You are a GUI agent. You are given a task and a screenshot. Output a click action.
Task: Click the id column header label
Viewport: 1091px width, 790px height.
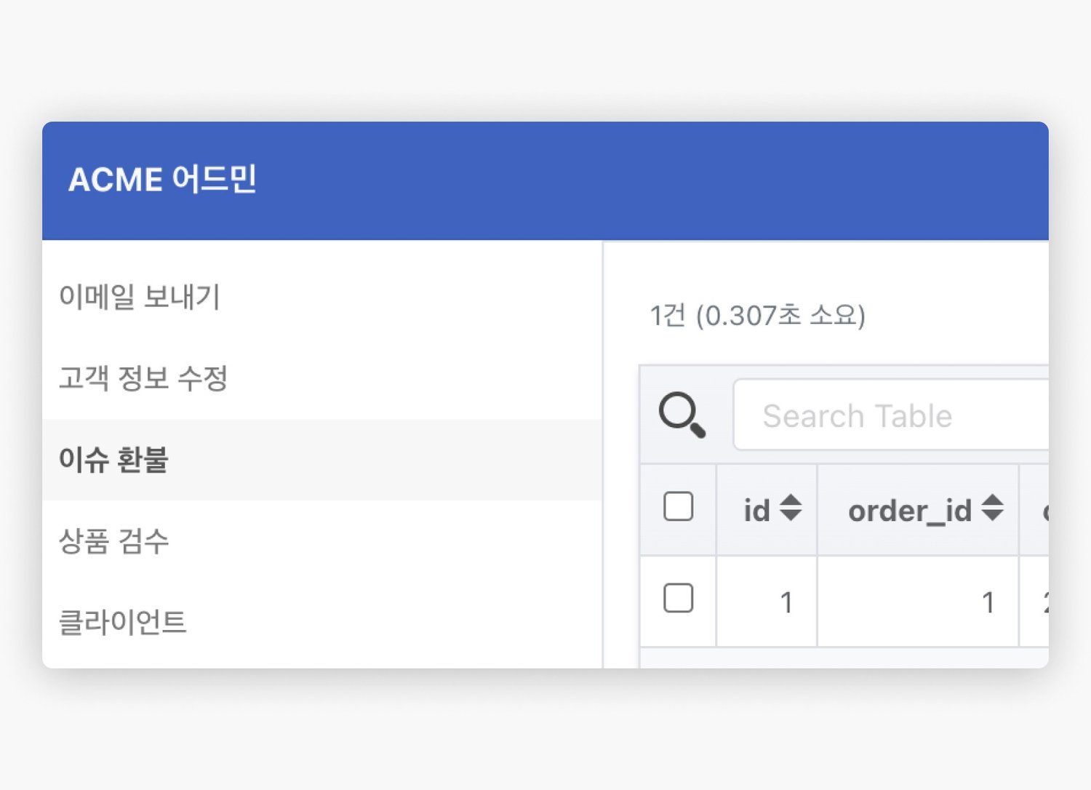coord(756,511)
